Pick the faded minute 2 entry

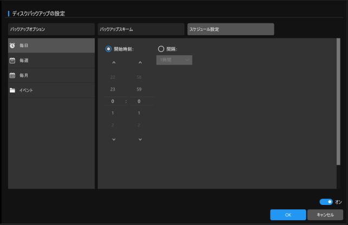pos(139,125)
